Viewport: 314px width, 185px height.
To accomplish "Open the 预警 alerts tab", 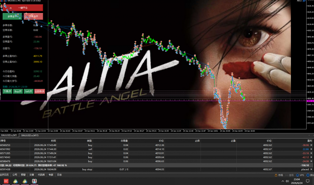I will pyautogui.click(x=23, y=175).
